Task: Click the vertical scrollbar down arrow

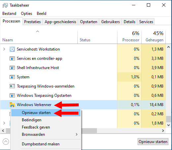Action: (x=168, y=125)
